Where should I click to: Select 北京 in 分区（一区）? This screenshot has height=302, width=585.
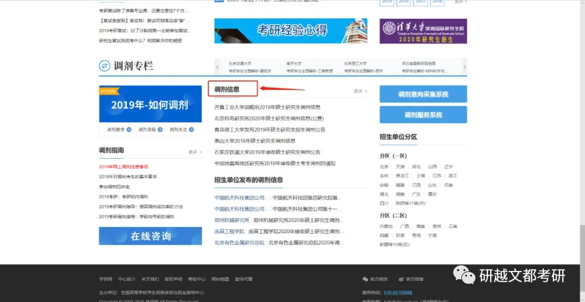tap(384, 167)
